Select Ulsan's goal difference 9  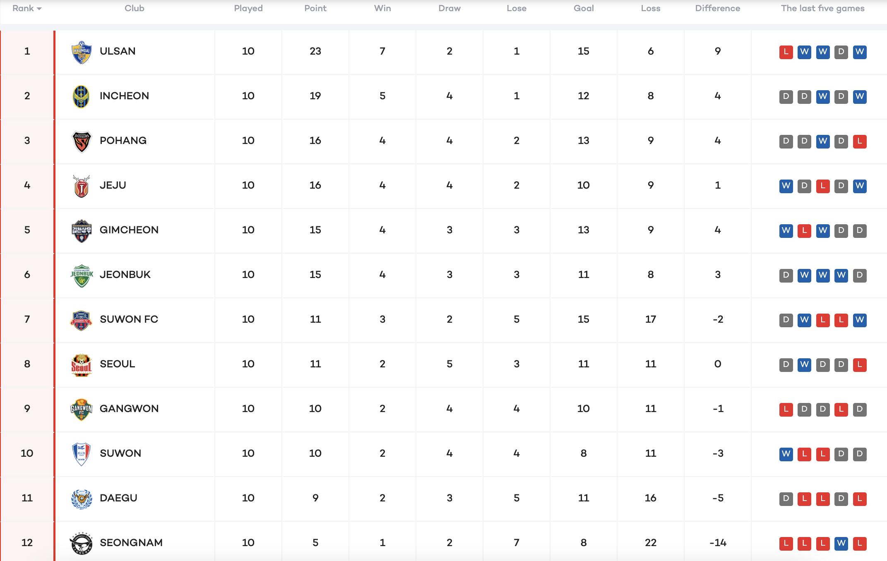(x=718, y=51)
